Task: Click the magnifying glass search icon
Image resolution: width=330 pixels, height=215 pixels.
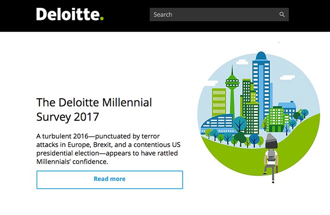Action: tap(282, 14)
